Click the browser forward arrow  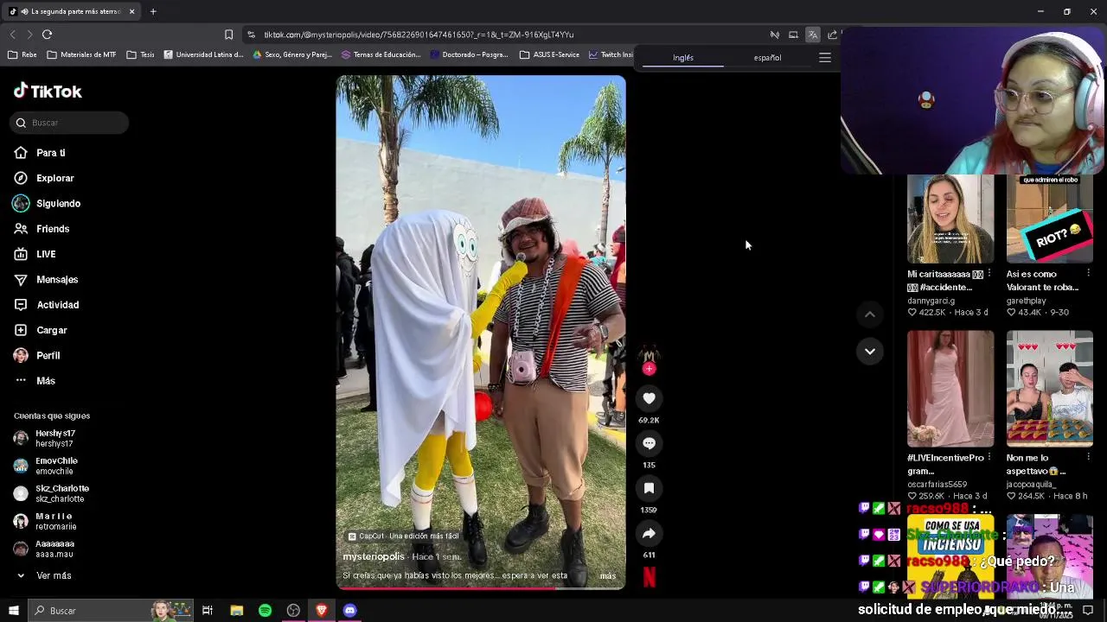[29, 35]
